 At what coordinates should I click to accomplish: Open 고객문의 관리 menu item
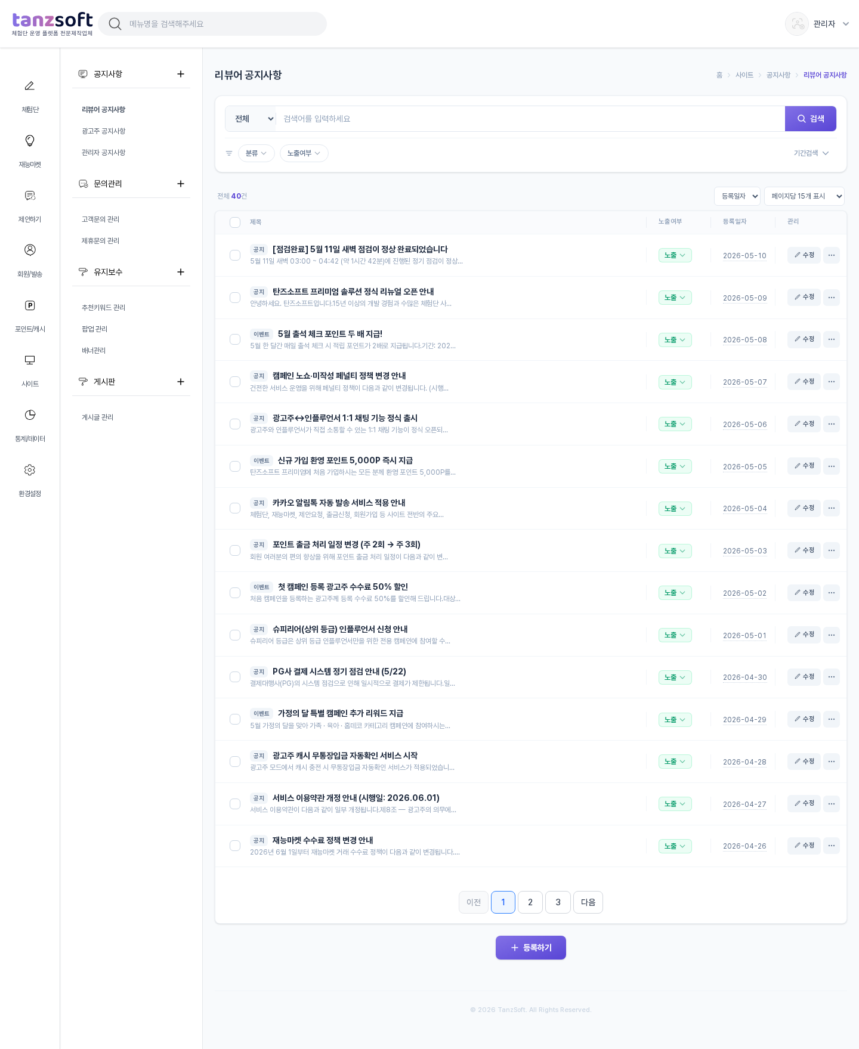click(101, 219)
